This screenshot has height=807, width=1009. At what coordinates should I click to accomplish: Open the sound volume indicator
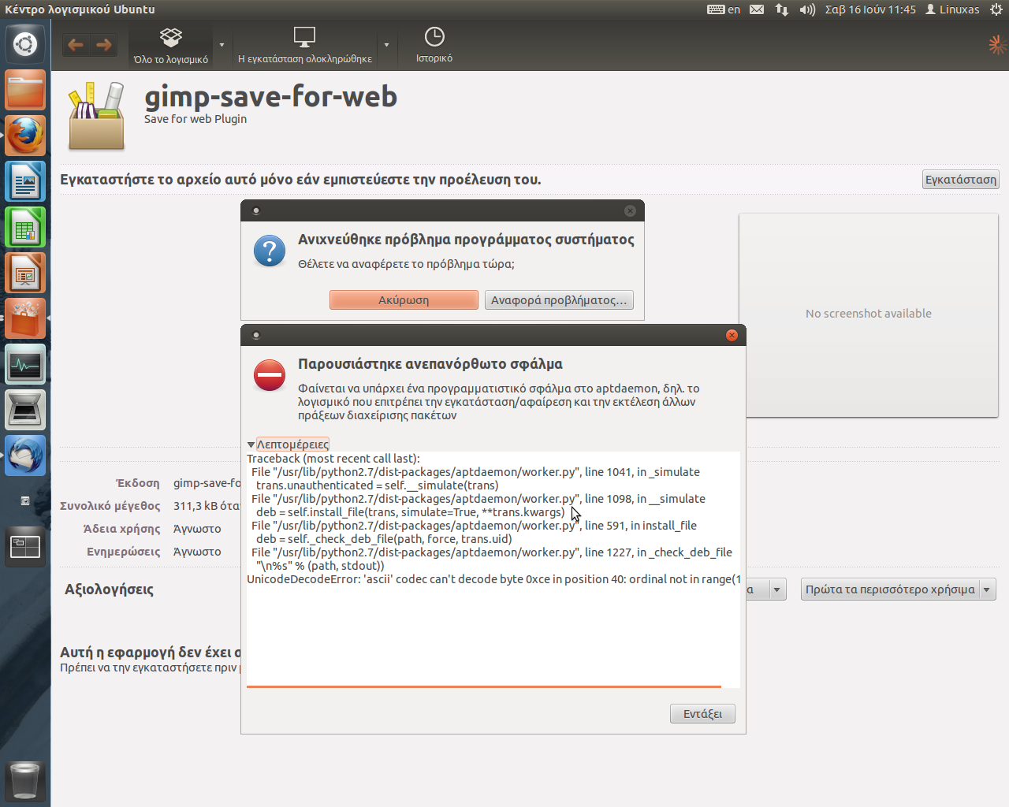click(x=807, y=9)
